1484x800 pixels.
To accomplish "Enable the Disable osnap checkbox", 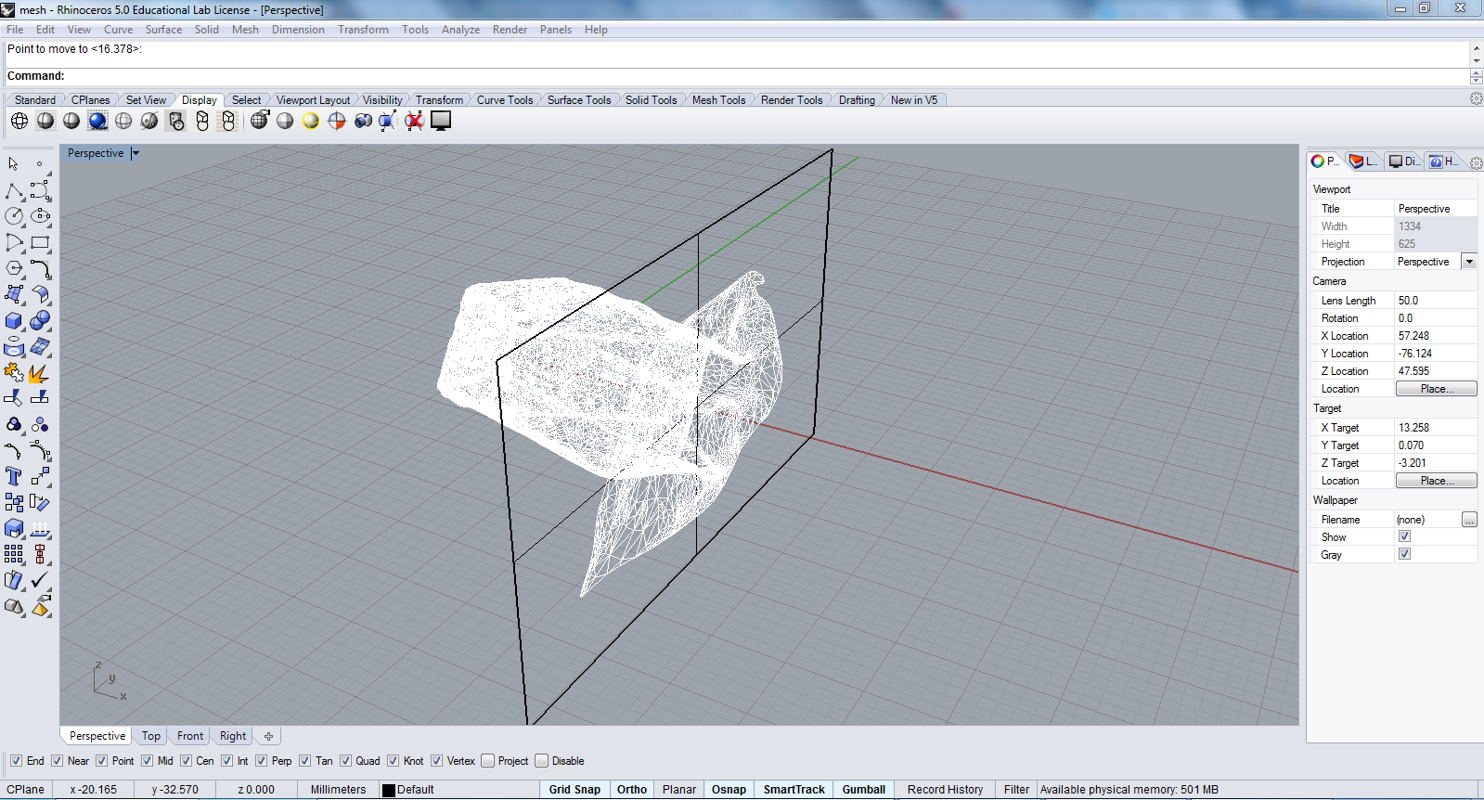I will coord(542,761).
